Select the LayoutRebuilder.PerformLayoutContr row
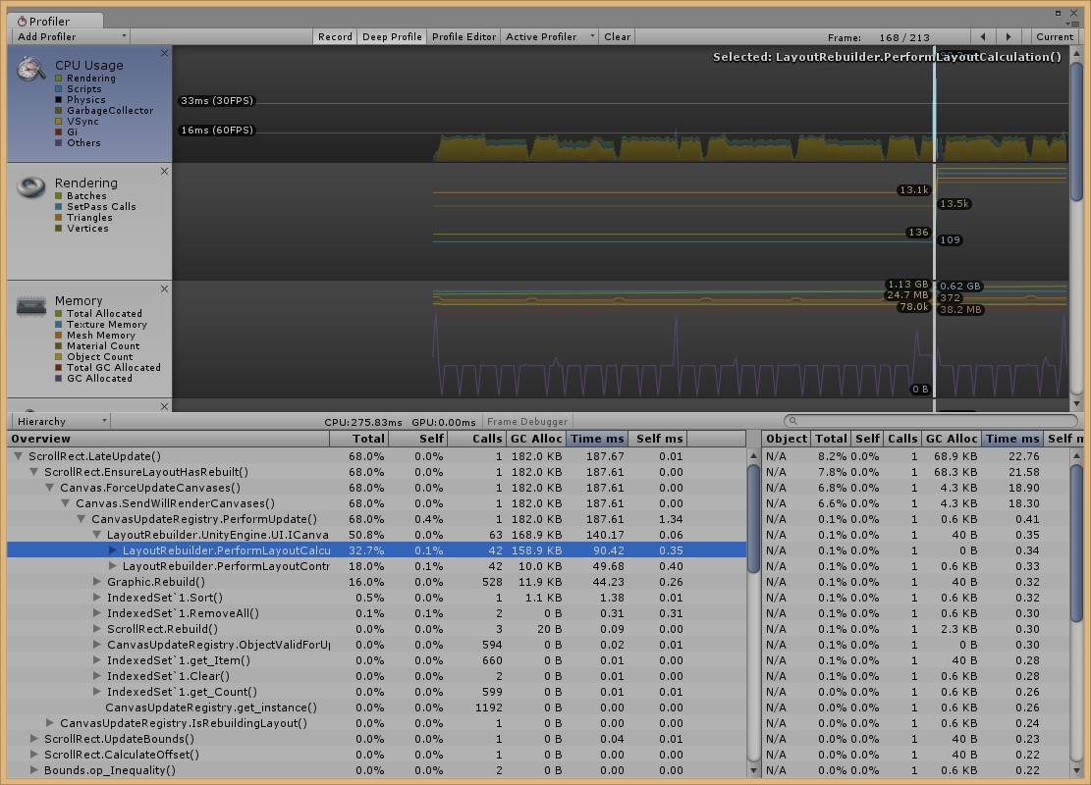The image size is (1091, 785). [x=376, y=566]
